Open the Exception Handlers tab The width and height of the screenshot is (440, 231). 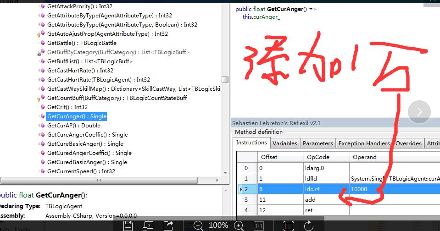point(364,143)
